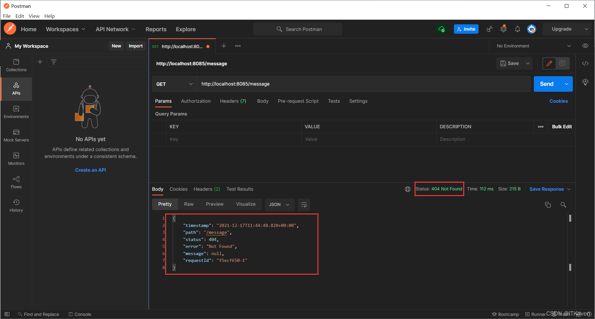The width and height of the screenshot is (595, 319).
Task: Open the View menu
Action: [34, 16]
